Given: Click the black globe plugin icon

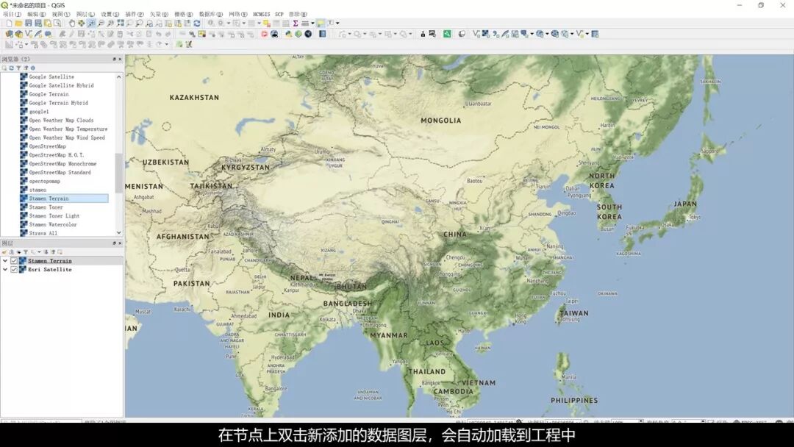Looking at the screenshot, I should (x=308, y=34).
